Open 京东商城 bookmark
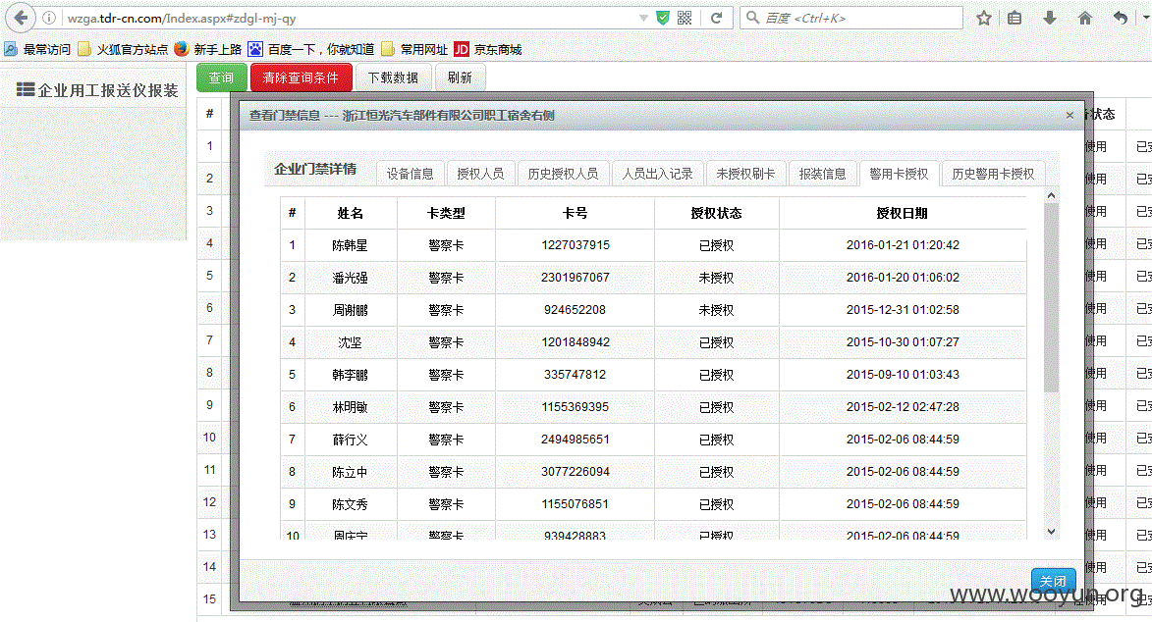Image resolution: width=1152 pixels, height=622 pixels. click(x=488, y=49)
